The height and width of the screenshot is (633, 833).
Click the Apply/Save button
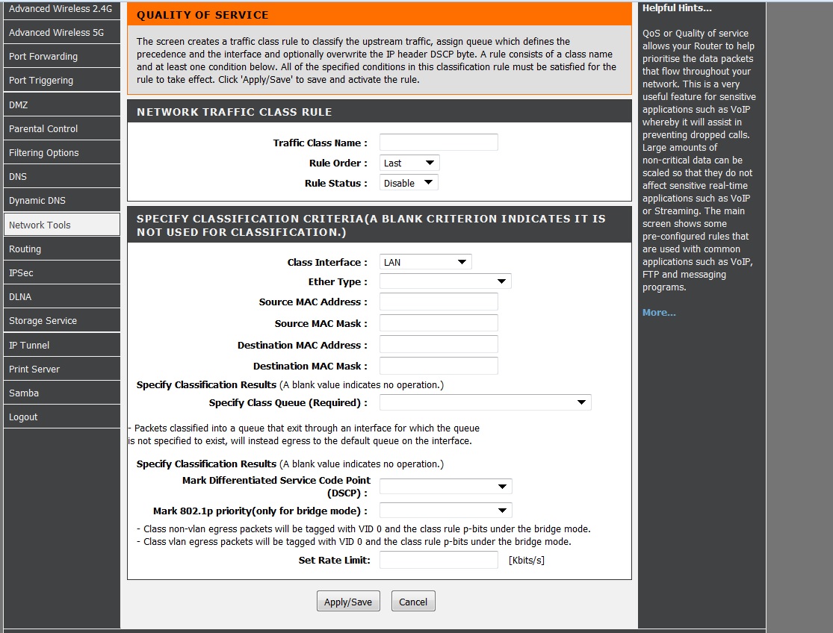348,602
